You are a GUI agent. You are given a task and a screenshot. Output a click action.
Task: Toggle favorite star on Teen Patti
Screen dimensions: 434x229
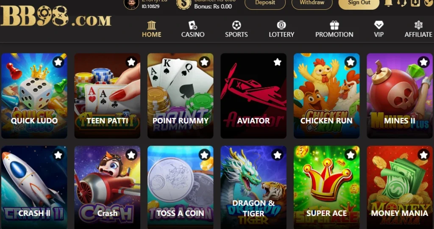click(x=131, y=62)
